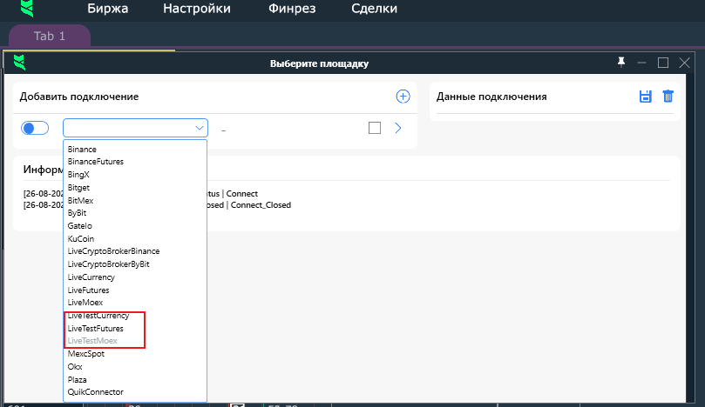
Task: Choose greyed LiveTestMoex option
Action: 92,341
